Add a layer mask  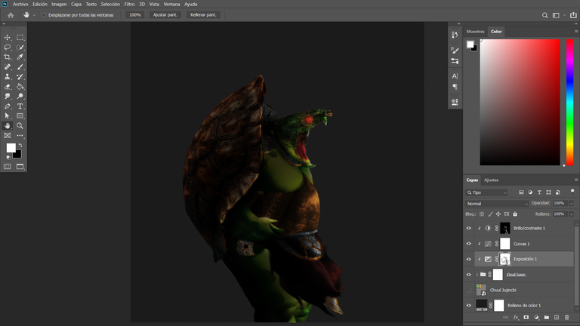coord(526,317)
